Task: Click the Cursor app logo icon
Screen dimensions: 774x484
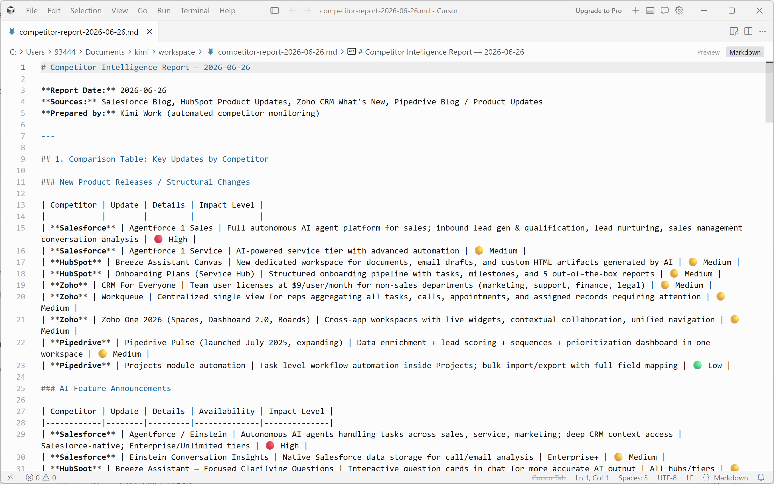Action: (11, 11)
